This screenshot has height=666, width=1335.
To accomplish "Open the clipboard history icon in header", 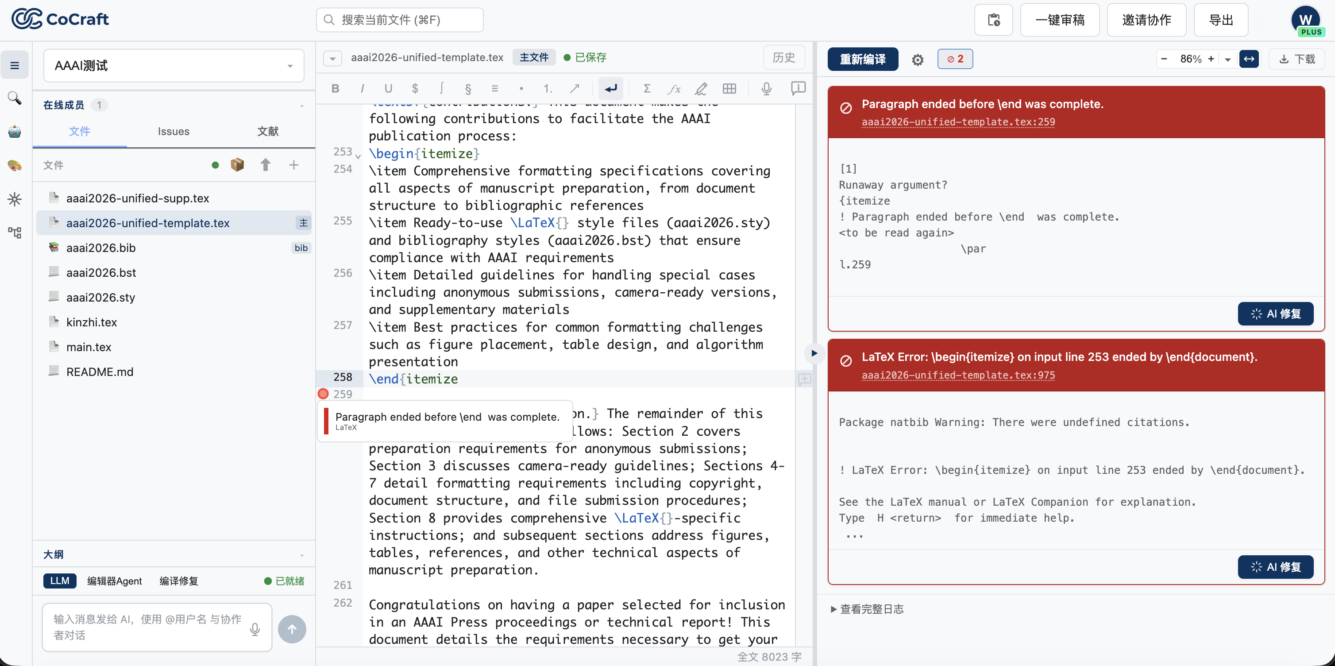I will (993, 19).
